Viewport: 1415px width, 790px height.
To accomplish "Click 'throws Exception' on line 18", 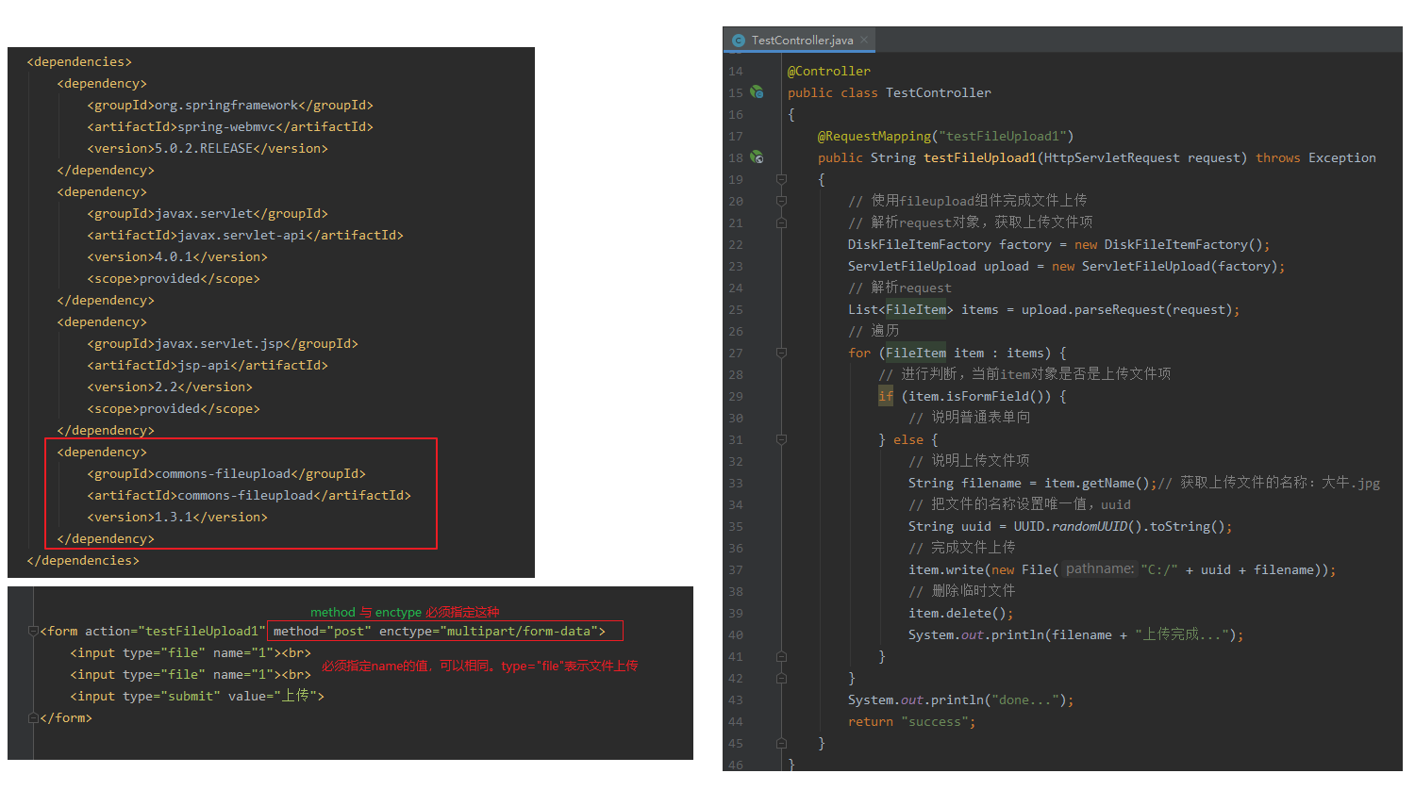I will click(x=1316, y=157).
